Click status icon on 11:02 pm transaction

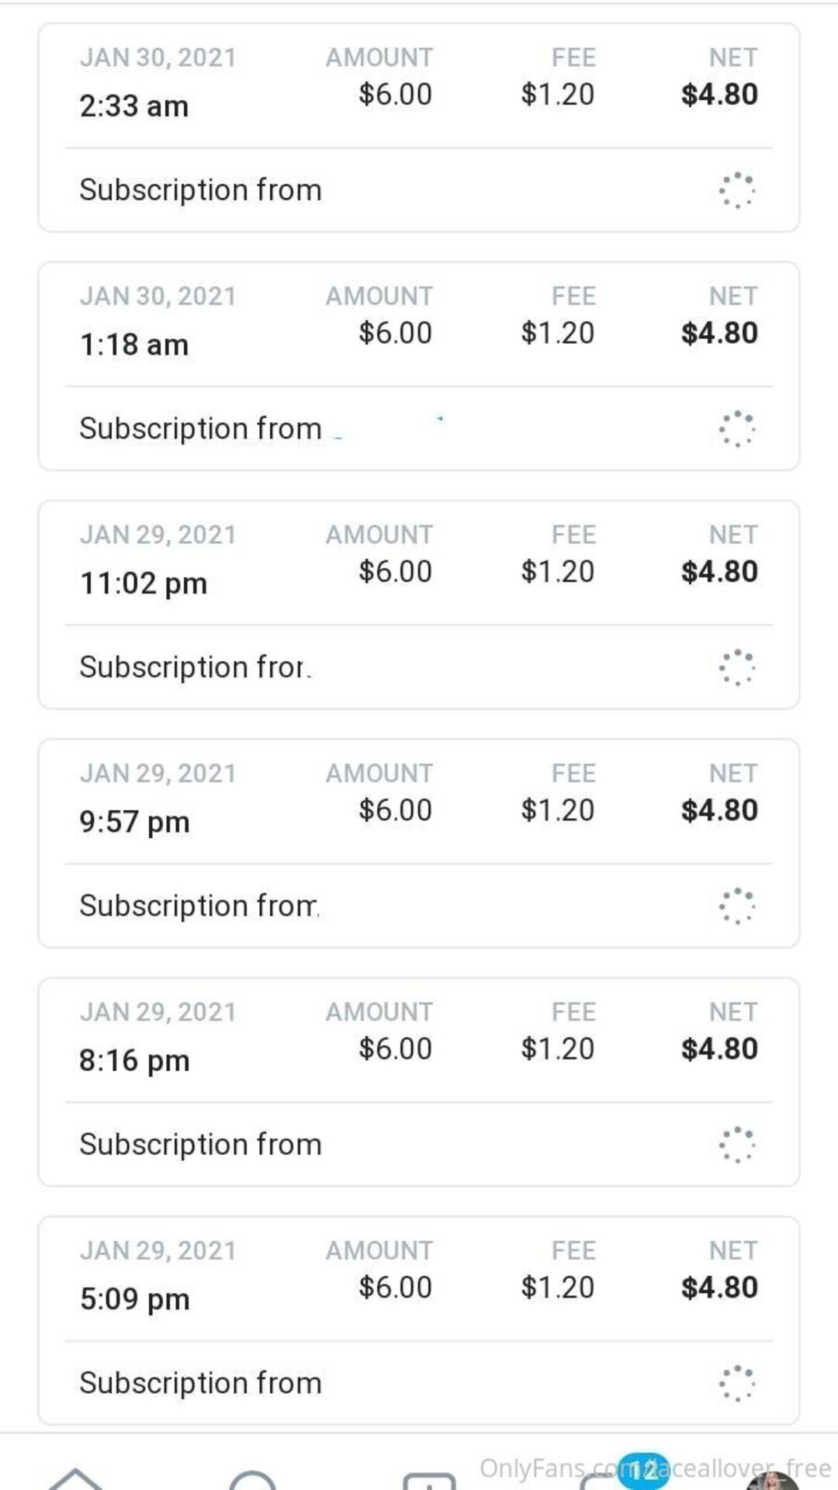[736, 667]
